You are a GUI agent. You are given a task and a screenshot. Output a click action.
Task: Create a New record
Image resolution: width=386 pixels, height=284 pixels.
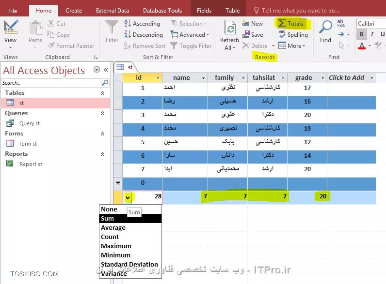coord(253,24)
